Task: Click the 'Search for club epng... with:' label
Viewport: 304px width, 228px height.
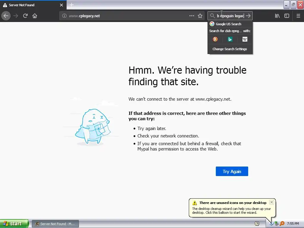Action: [230, 31]
